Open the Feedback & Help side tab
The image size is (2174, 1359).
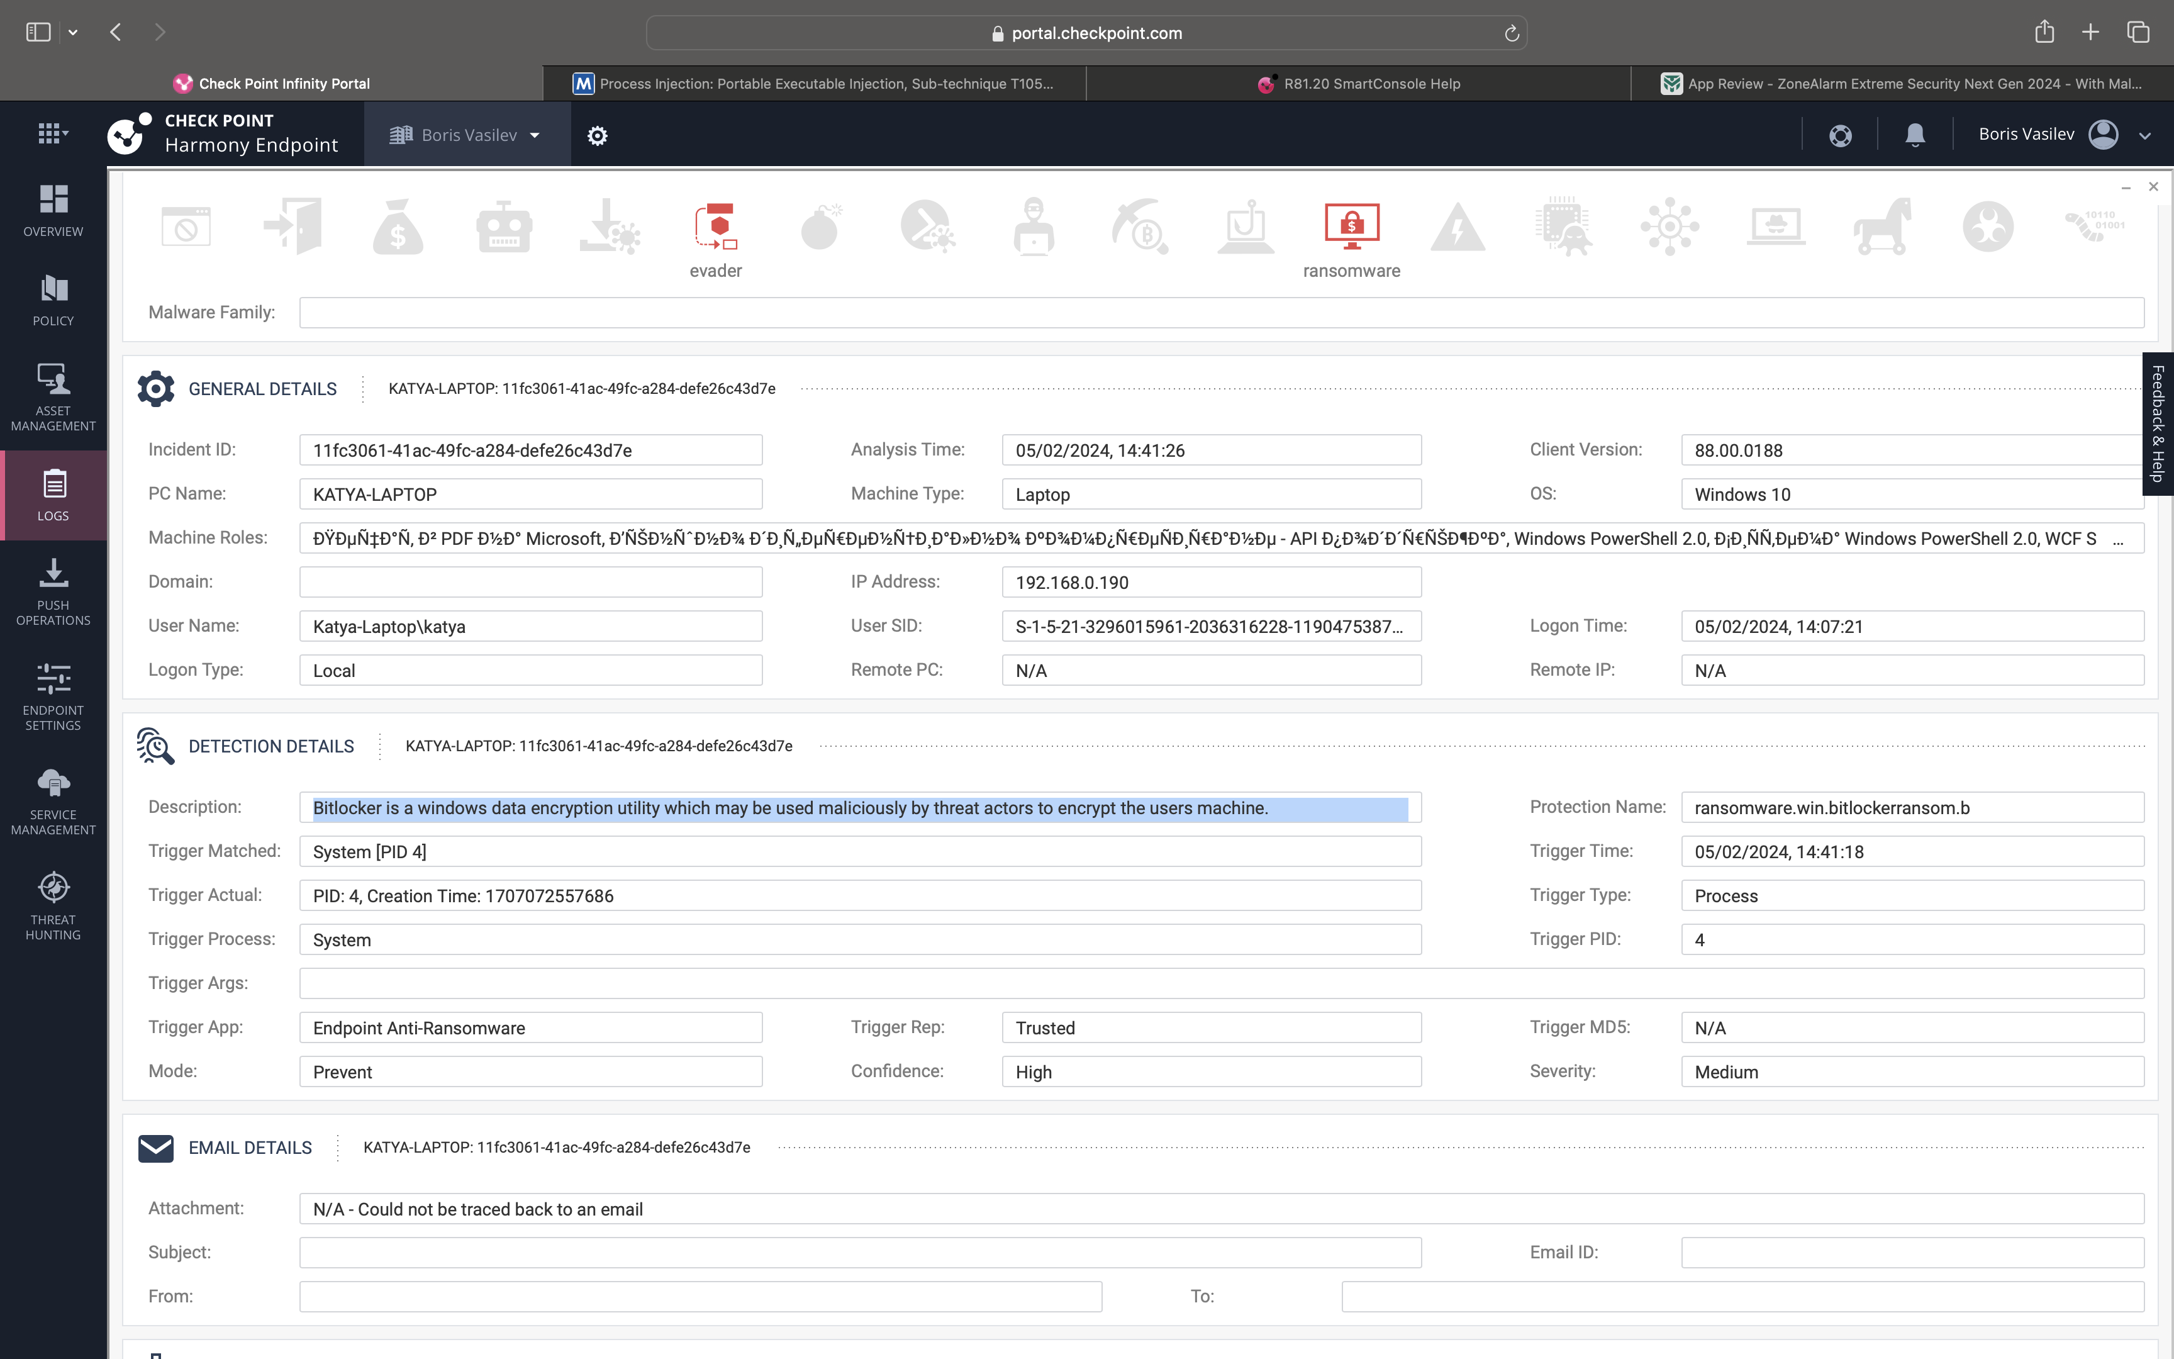(x=2158, y=423)
